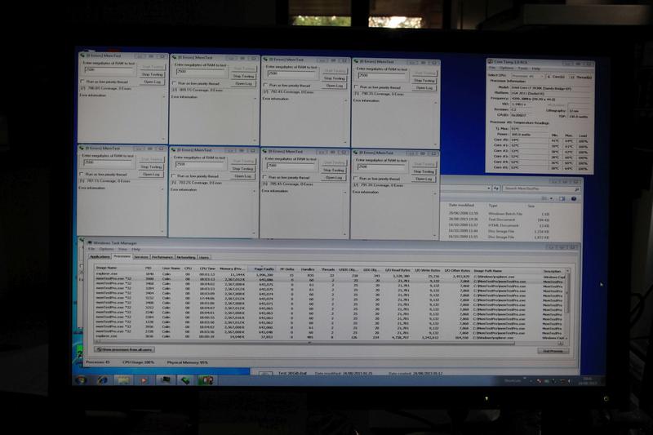Image resolution: width=653 pixels, height=435 pixels.
Task: Switch to the Performance tab in Task Manager
Action: coord(162,257)
